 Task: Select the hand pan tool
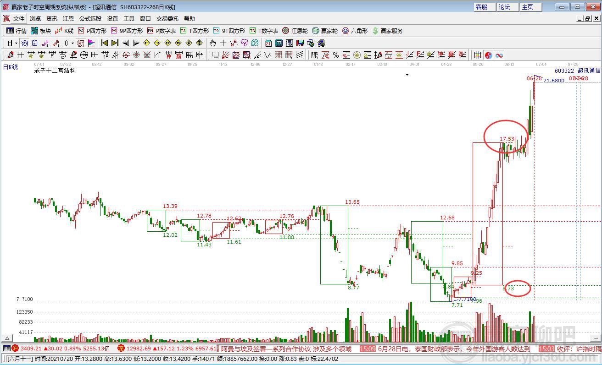coord(212,43)
